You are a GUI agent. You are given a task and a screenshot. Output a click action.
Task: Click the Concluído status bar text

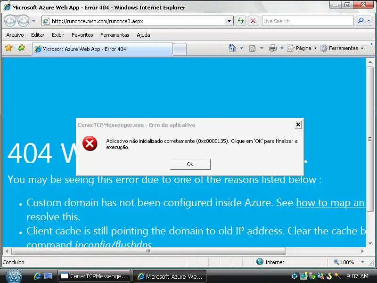pyautogui.click(x=14, y=262)
